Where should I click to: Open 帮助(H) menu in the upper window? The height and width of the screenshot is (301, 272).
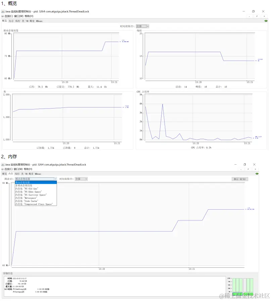point(29,16)
